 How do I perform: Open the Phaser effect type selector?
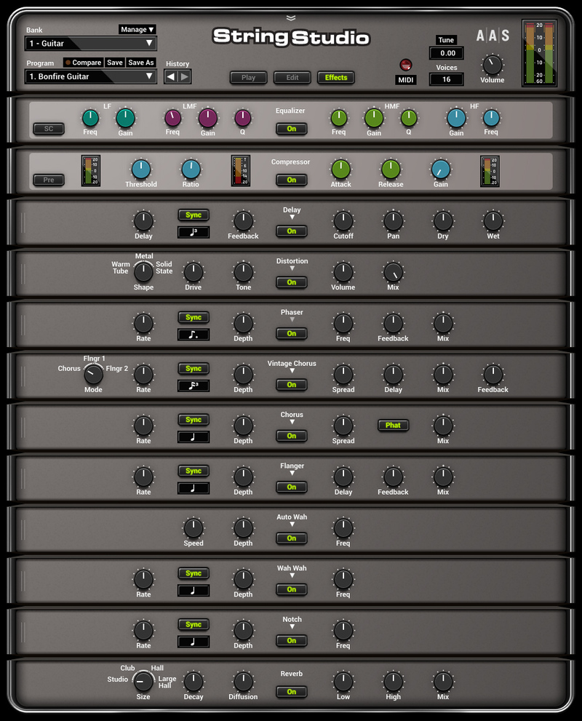(292, 319)
